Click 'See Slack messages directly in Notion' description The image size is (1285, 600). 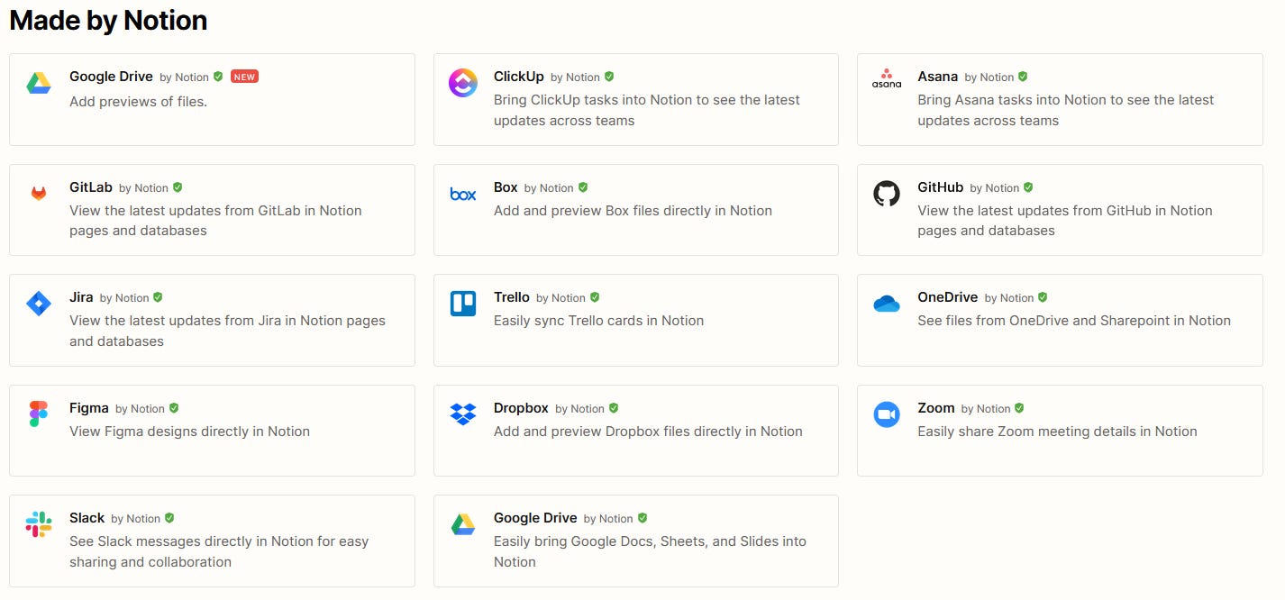219,551
